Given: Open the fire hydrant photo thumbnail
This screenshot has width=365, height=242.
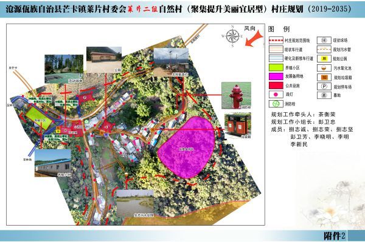Looking at the screenshot, I should pos(236,95).
